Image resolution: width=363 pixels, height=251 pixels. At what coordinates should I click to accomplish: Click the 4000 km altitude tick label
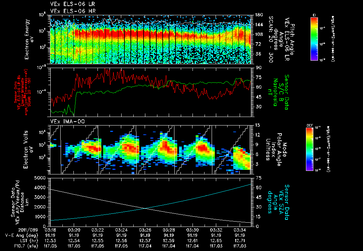pos(40,188)
